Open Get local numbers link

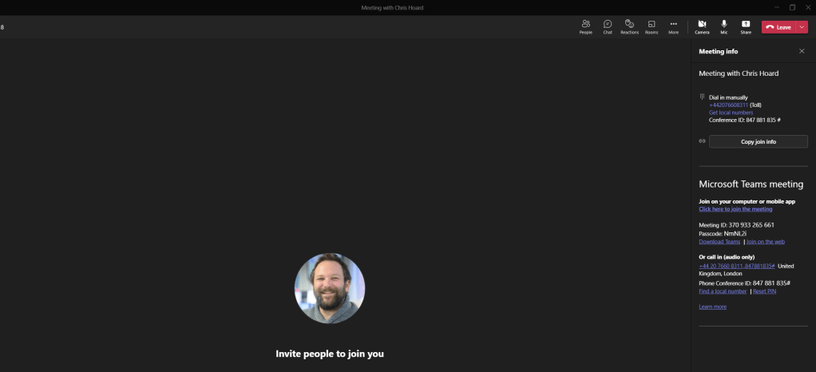[731, 113]
